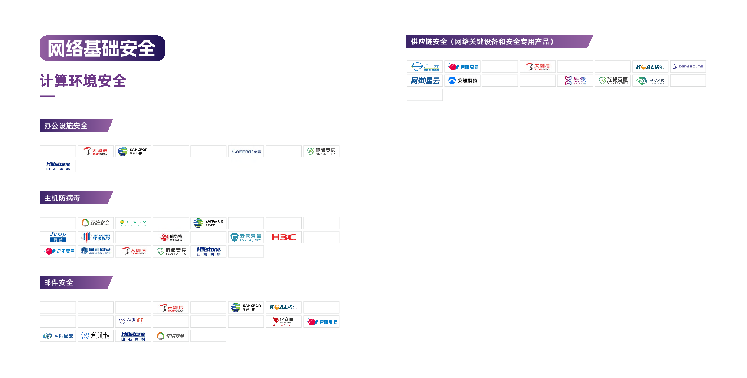Screen dimensions: 747x378
Task: Click the 锦行科技 logo
Action: click(x=96, y=336)
